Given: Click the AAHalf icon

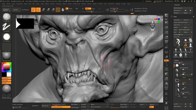Looking at the screenshot, I should pos(166,37).
